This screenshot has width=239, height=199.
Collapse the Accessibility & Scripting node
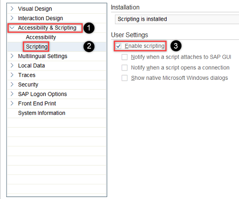(x=12, y=28)
